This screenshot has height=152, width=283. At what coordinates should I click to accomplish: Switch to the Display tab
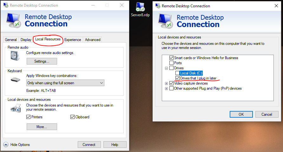tap(26, 40)
